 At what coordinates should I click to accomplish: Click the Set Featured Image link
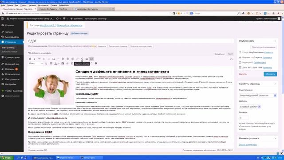pos(248,144)
